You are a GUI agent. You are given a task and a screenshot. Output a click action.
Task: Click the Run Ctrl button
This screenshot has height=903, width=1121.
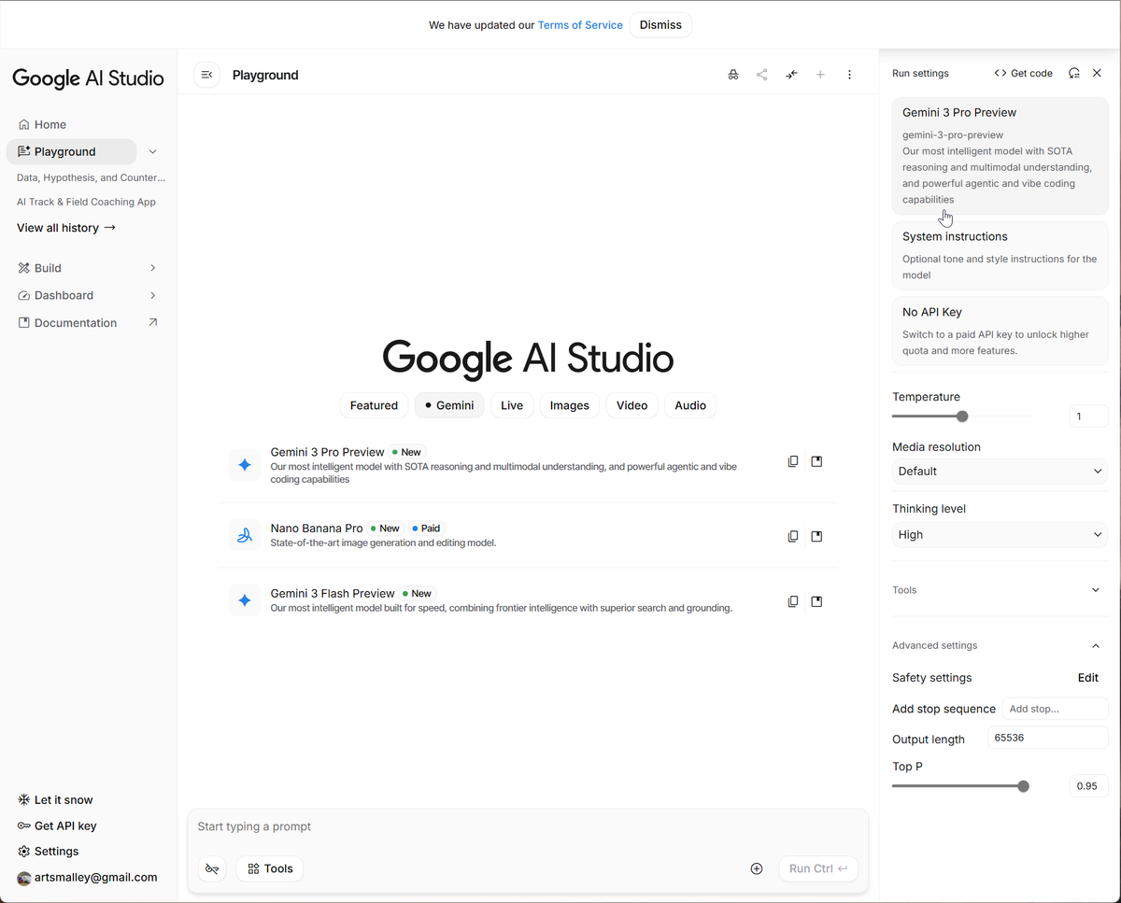pos(818,868)
